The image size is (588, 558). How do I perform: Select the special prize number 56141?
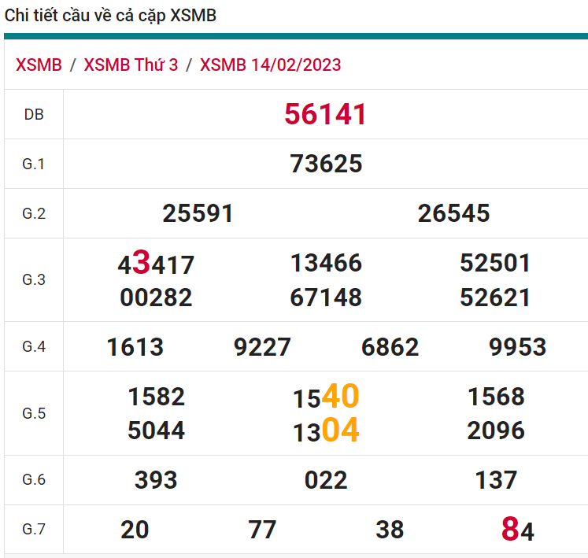pyautogui.click(x=325, y=115)
